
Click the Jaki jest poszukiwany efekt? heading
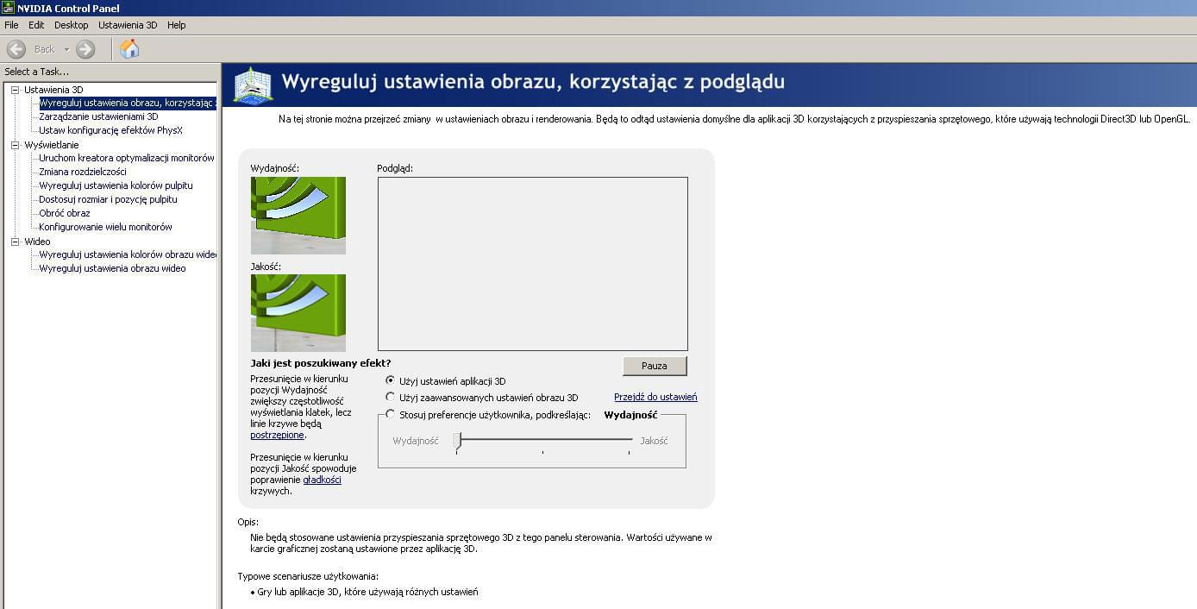(x=321, y=363)
